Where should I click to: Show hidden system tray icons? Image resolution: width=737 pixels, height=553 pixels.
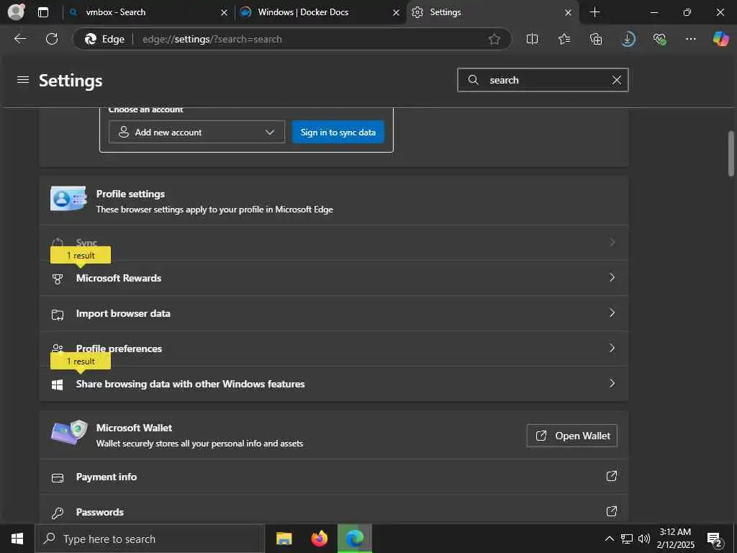click(609, 539)
